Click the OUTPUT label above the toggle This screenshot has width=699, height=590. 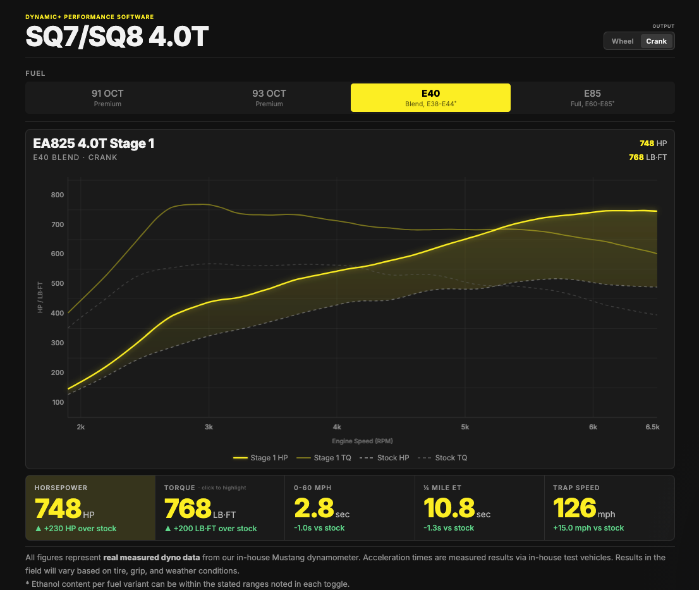coord(664,26)
